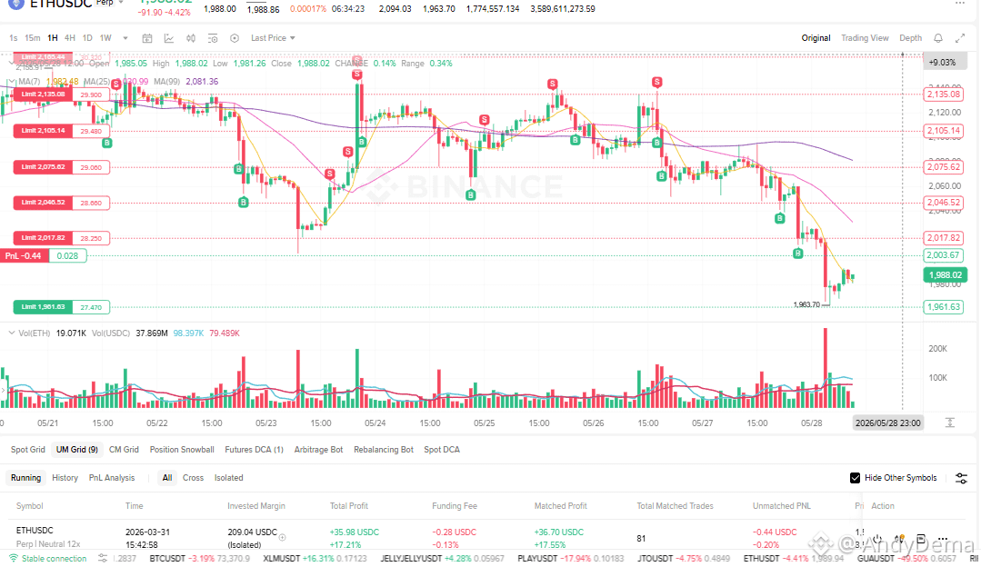Screen dimensions: 981x567
Task: Open the line chart style icon
Action: pyautogui.click(x=169, y=38)
